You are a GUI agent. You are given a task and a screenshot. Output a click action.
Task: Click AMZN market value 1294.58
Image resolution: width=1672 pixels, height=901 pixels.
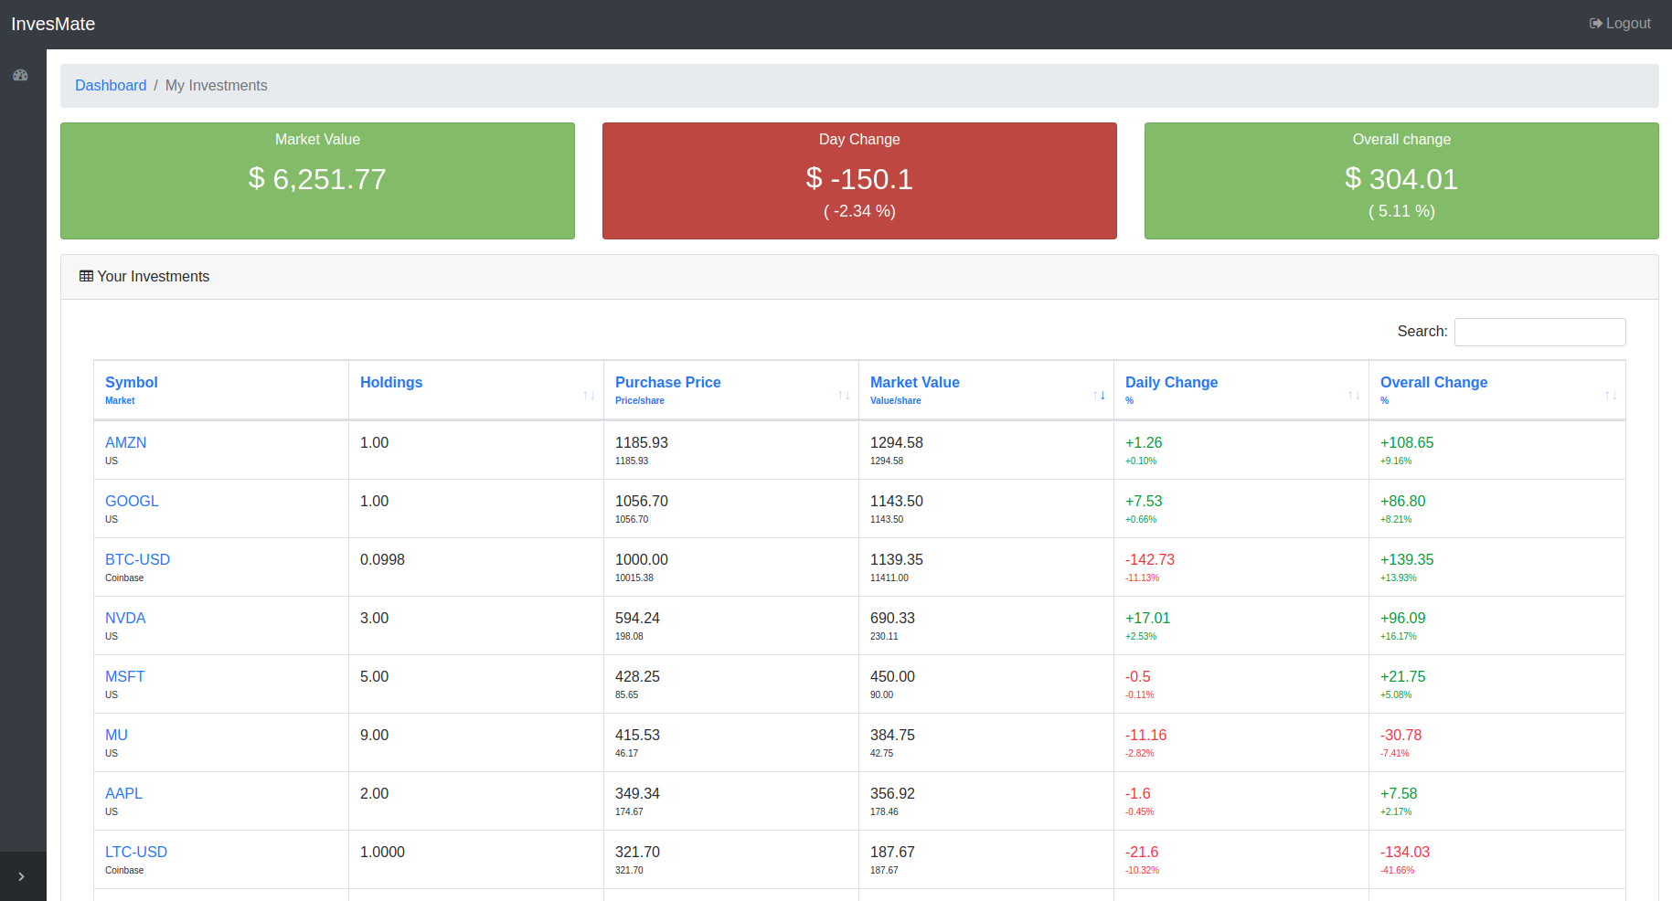[x=897, y=442]
